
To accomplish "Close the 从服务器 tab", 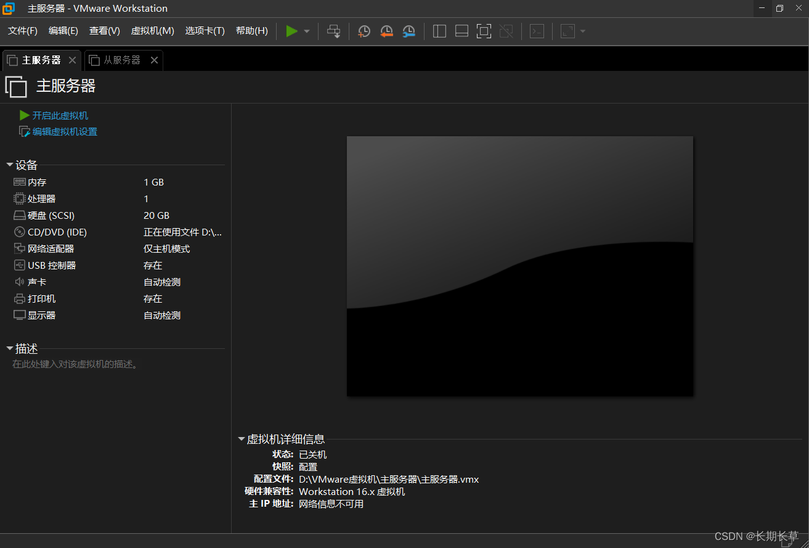I will click(154, 60).
